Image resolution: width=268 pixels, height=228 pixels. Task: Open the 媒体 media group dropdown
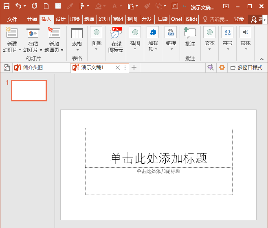[246, 39]
